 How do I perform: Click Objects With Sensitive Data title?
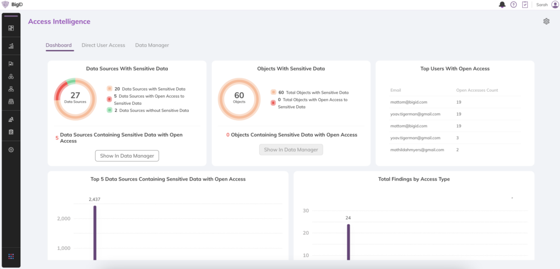291,69
